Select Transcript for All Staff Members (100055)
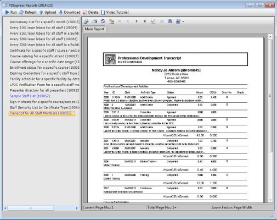 tap(42, 113)
